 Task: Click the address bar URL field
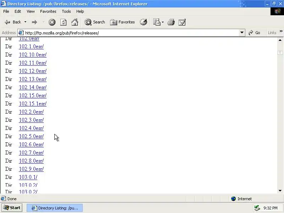tap(132, 33)
